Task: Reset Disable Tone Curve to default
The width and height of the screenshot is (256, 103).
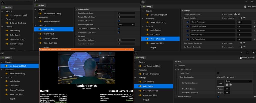Action: 255,97
